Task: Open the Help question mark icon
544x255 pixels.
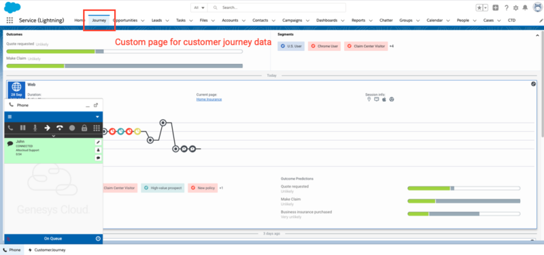Action: 507,7
